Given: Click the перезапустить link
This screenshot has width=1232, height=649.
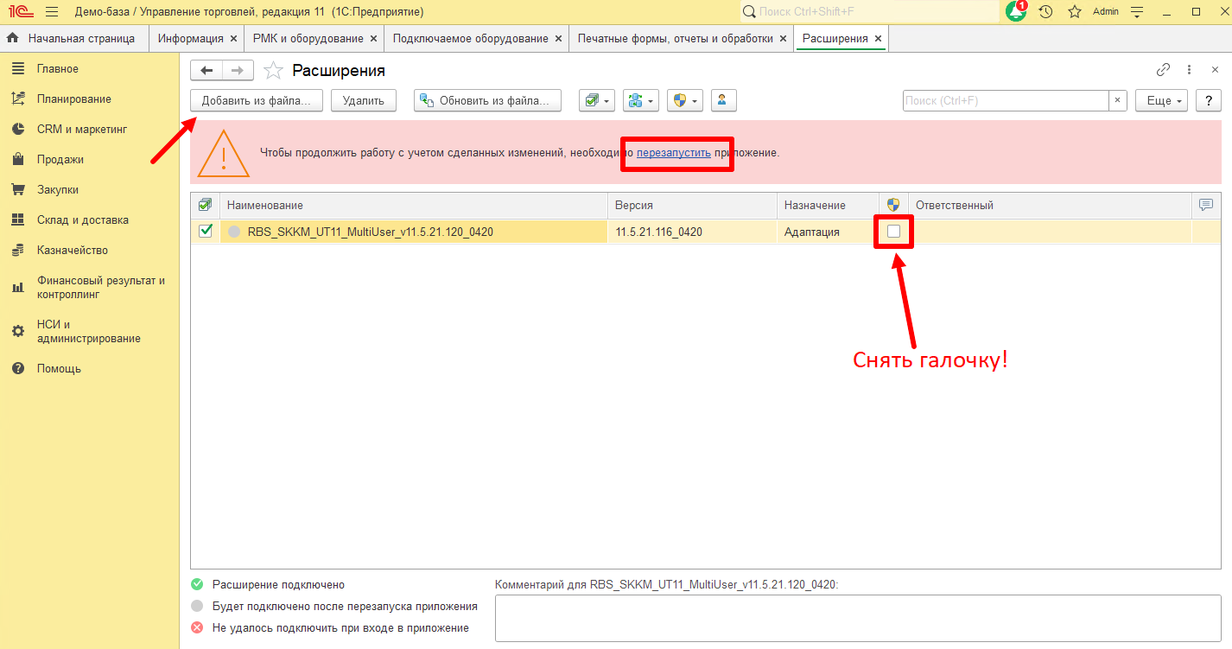Looking at the screenshot, I should tap(674, 153).
